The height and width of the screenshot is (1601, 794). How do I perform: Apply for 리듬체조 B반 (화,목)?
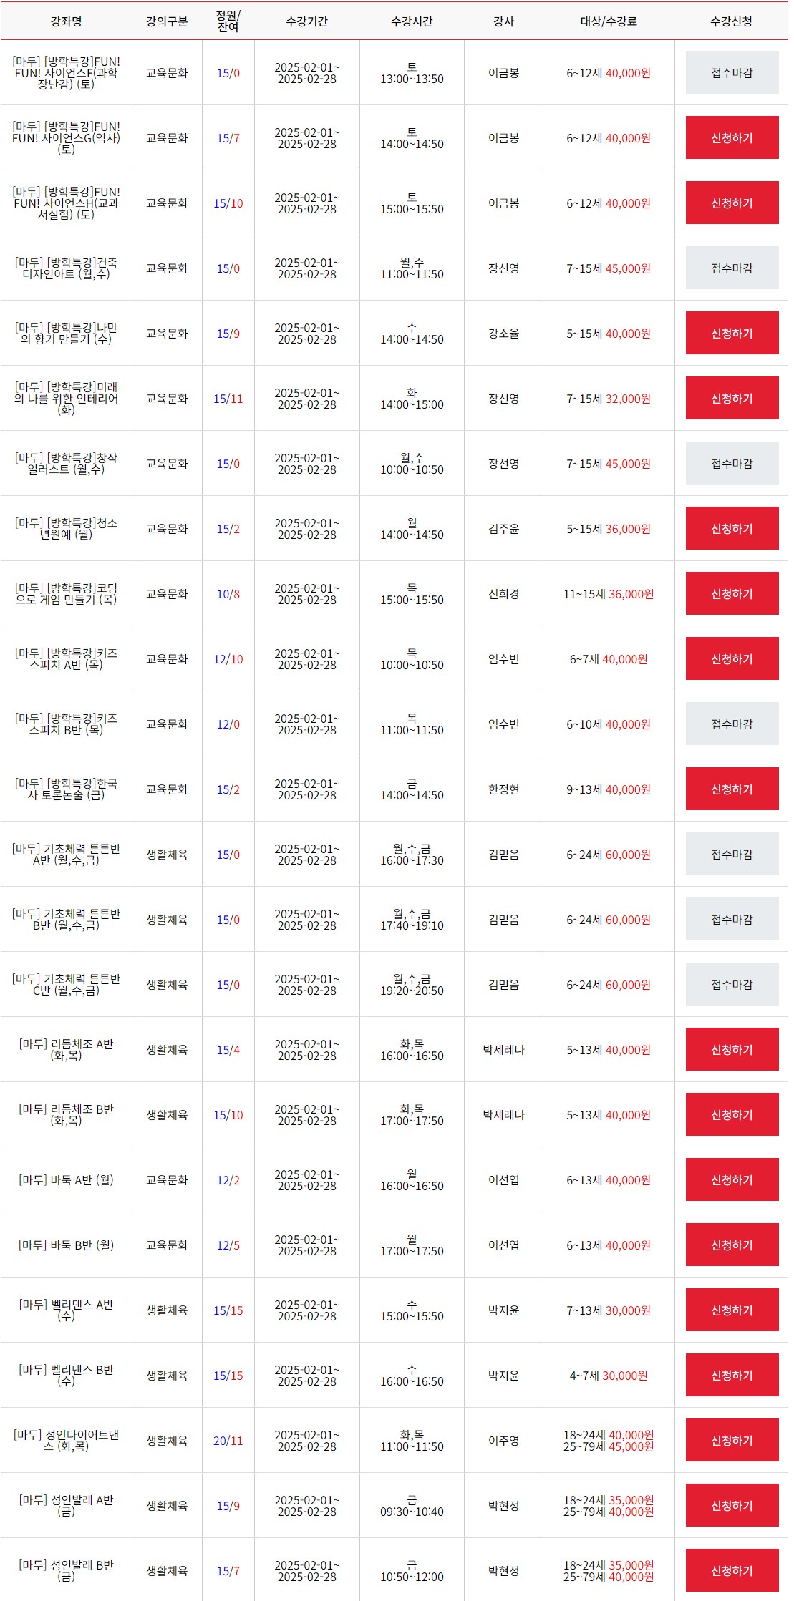tap(732, 1114)
